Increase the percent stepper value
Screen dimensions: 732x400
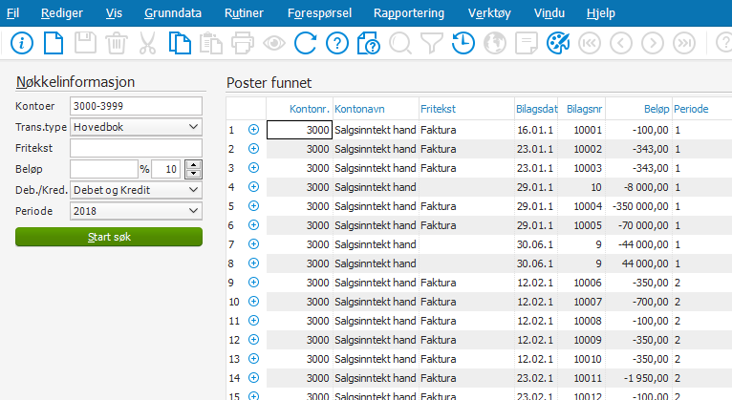pyautogui.click(x=193, y=164)
